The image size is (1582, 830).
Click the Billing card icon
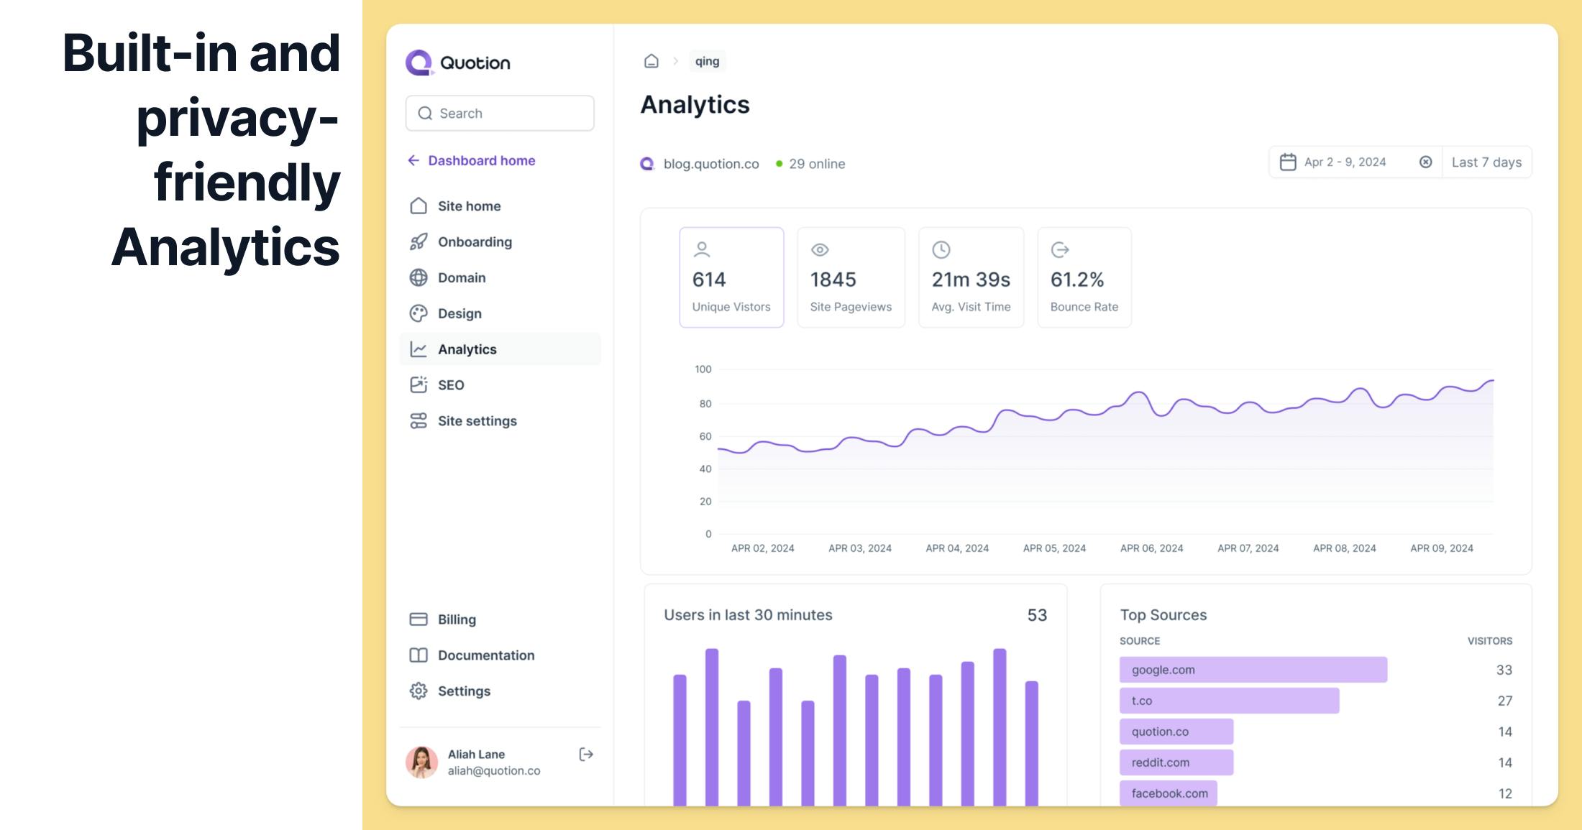pos(419,619)
